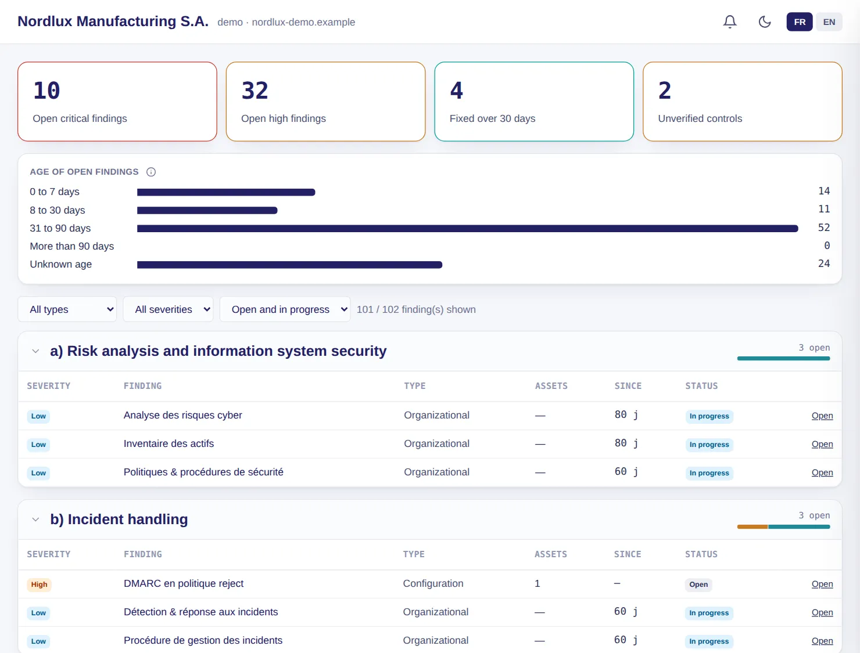Switch language to FR
The height and width of the screenshot is (653, 860).
tap(800, 22)
